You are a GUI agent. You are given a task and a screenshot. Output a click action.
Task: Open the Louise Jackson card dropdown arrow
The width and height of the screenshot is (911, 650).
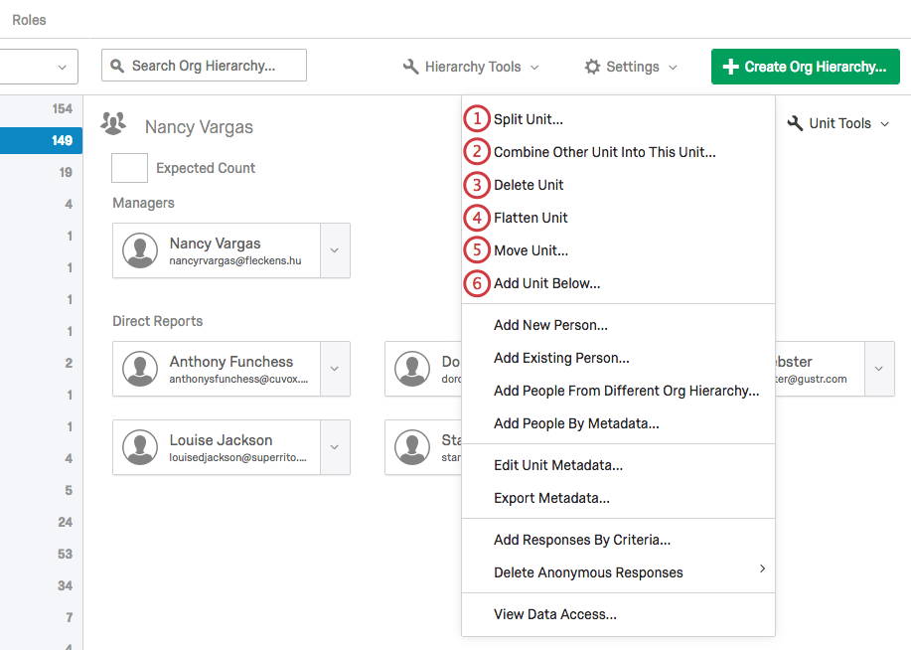click(x=335, y=448)
